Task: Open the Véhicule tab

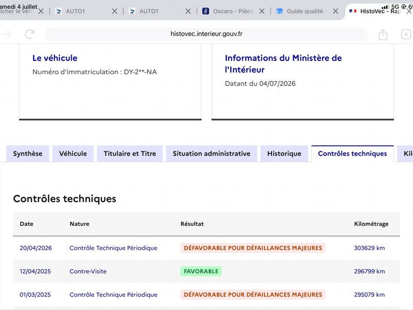Action: click(x=73, y=153)
